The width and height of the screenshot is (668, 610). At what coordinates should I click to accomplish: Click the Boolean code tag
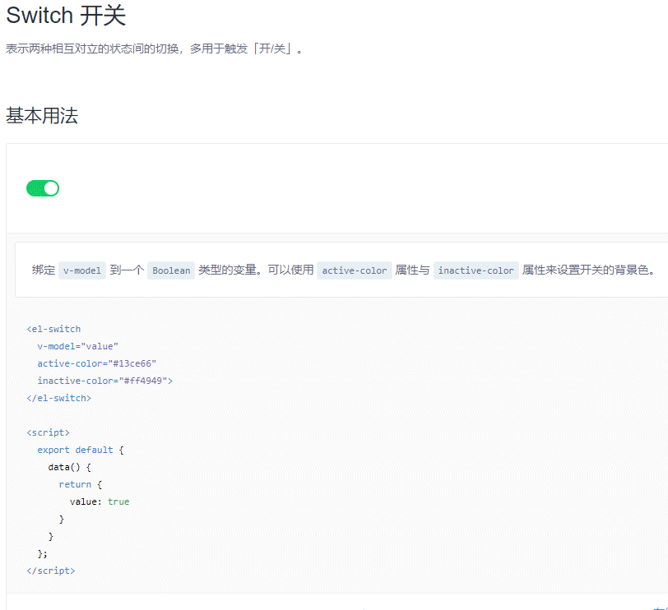(171, 270)
